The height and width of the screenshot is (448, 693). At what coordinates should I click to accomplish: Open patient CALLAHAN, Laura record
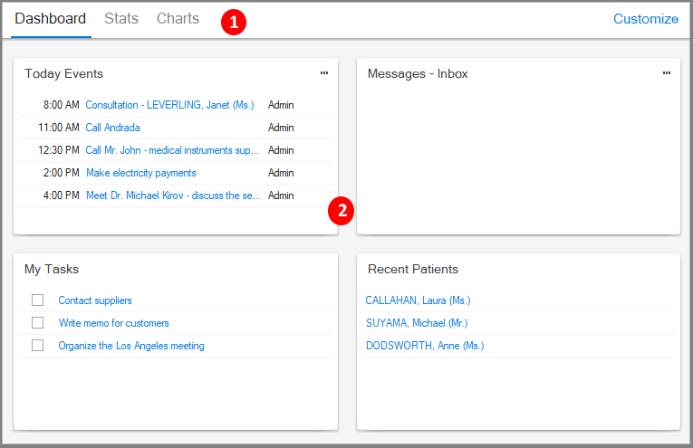(418, 300)
